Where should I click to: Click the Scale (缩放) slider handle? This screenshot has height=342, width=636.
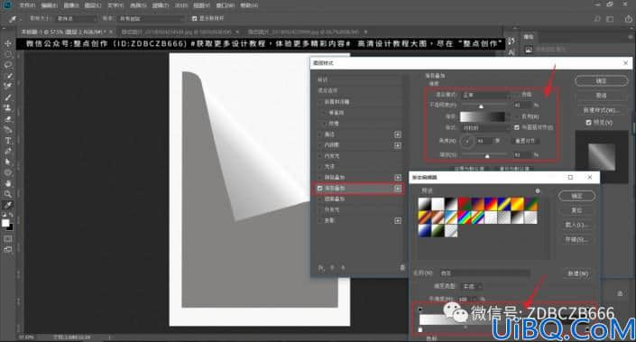click(x=487, y=156)
